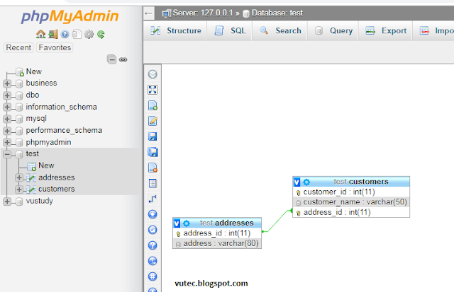Follow the Database: test breadcrumb link
454x292 pixels.
pyautogui.click(x=277, y=13)
